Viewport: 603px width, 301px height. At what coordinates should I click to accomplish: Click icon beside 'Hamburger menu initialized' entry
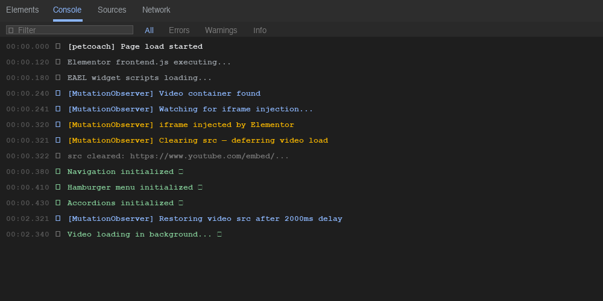click(x=58, y=187)
